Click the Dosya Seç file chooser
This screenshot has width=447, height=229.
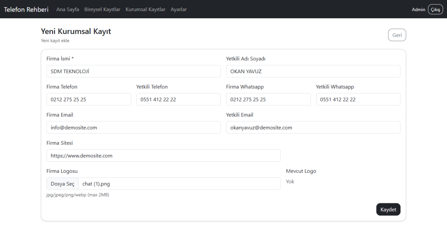pyautogui.click(x=63, y=184)
